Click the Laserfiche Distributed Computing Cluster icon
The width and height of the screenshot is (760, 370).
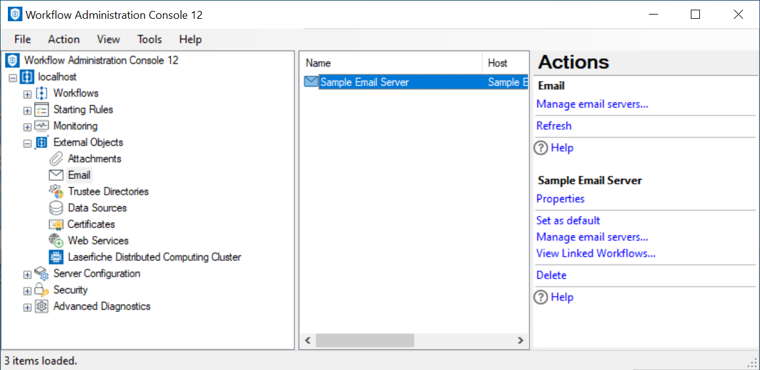point(56,257)
